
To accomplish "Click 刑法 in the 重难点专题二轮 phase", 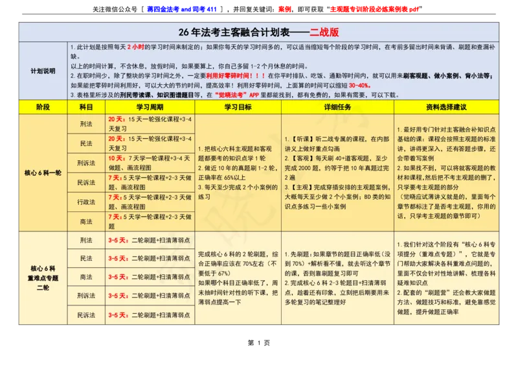I will (x=86, y=241).
